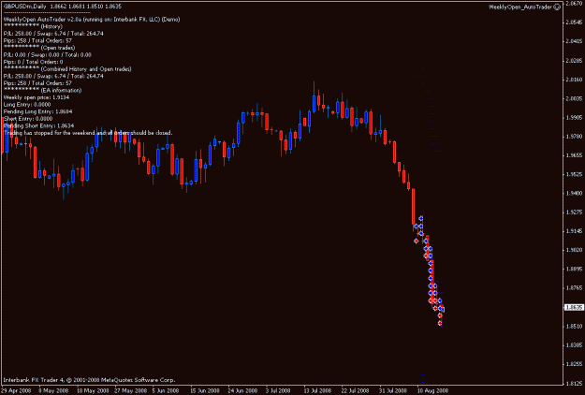Click the 22 Jul 2008 date label

coord(356,391)
